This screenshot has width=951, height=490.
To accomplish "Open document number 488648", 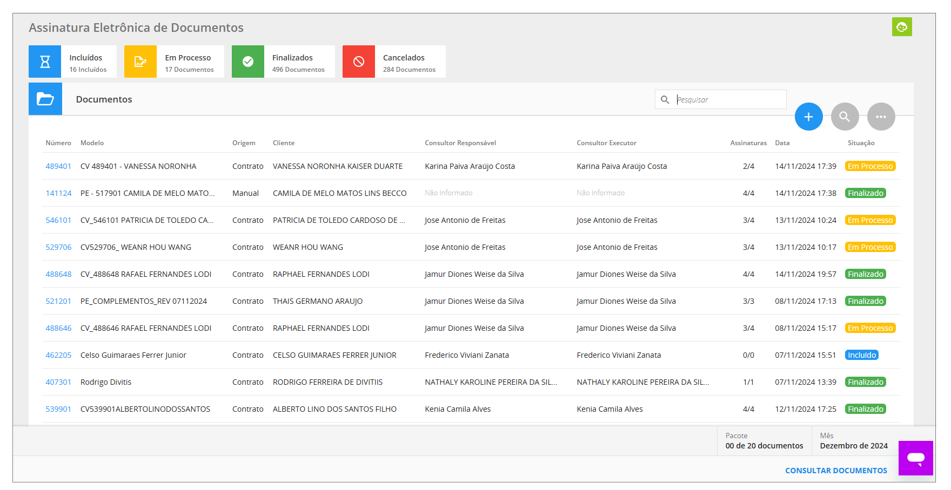I will click(58, 274).
